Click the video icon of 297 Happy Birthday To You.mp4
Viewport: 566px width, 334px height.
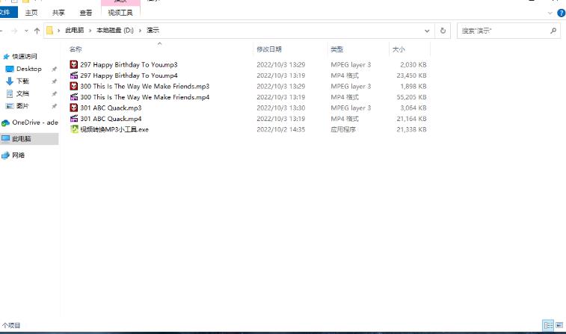(x=73, y=75)
